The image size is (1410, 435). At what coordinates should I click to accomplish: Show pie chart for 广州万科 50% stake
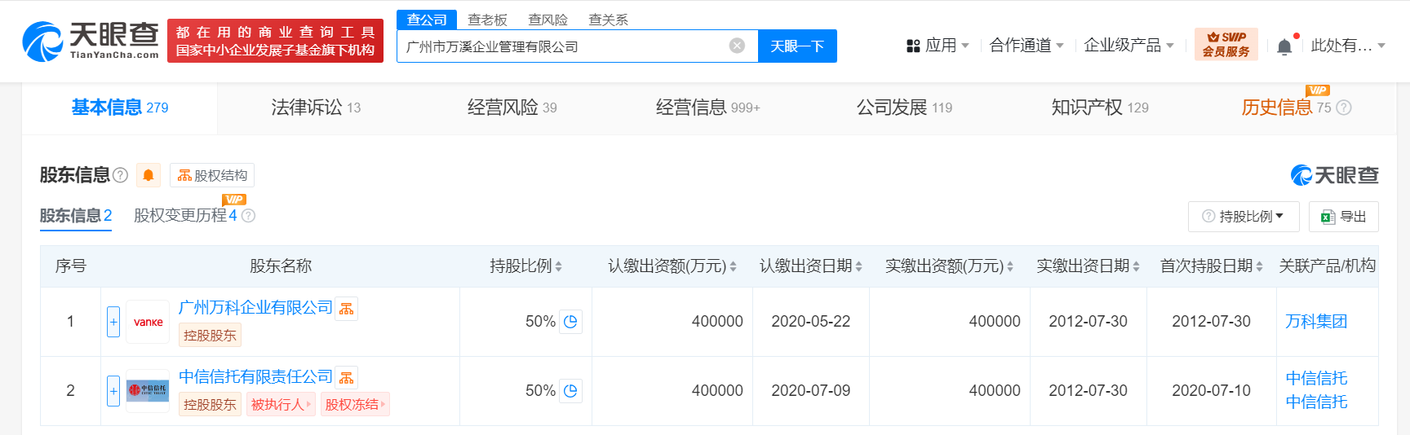click(x=570, y=322)
